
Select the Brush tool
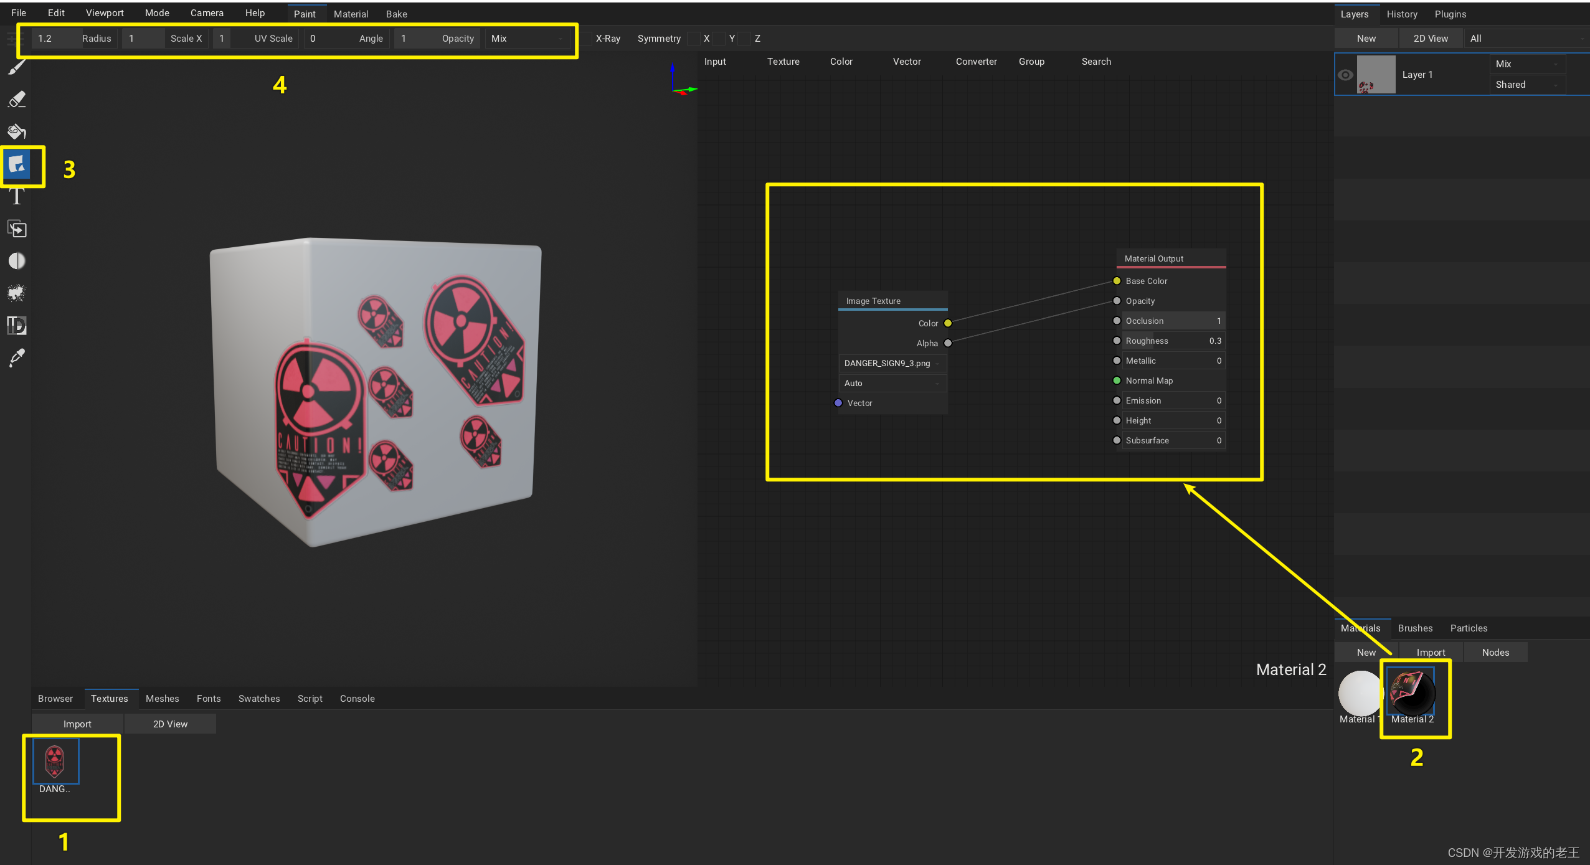(x=17, y=67)
